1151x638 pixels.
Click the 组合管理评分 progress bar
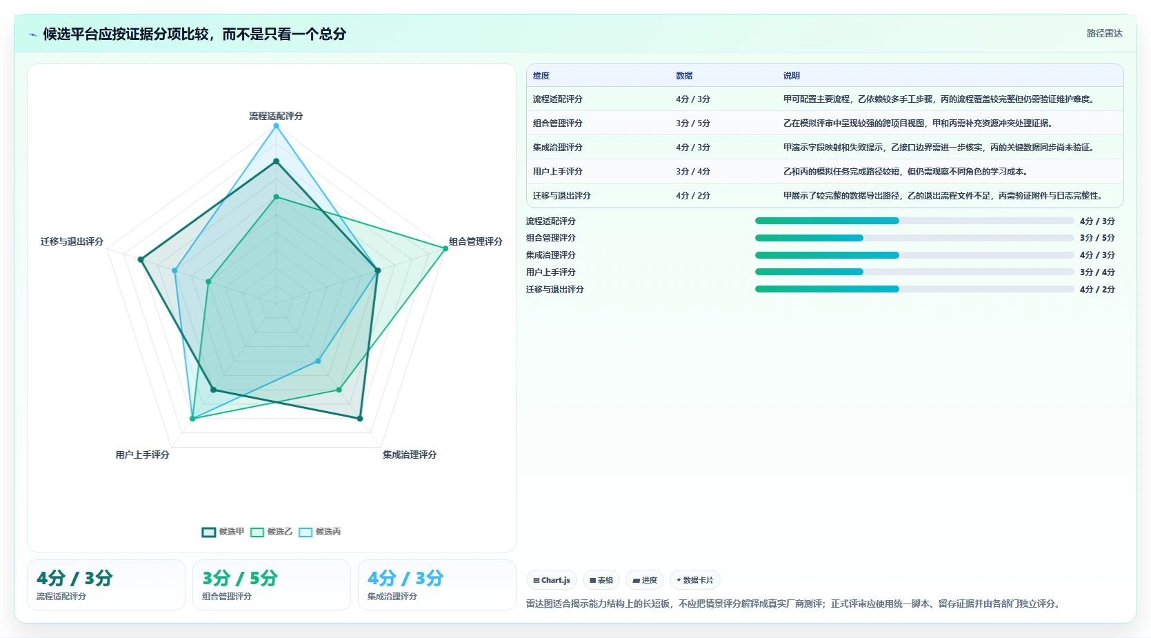pyautogui.click(x=914, y=238)
